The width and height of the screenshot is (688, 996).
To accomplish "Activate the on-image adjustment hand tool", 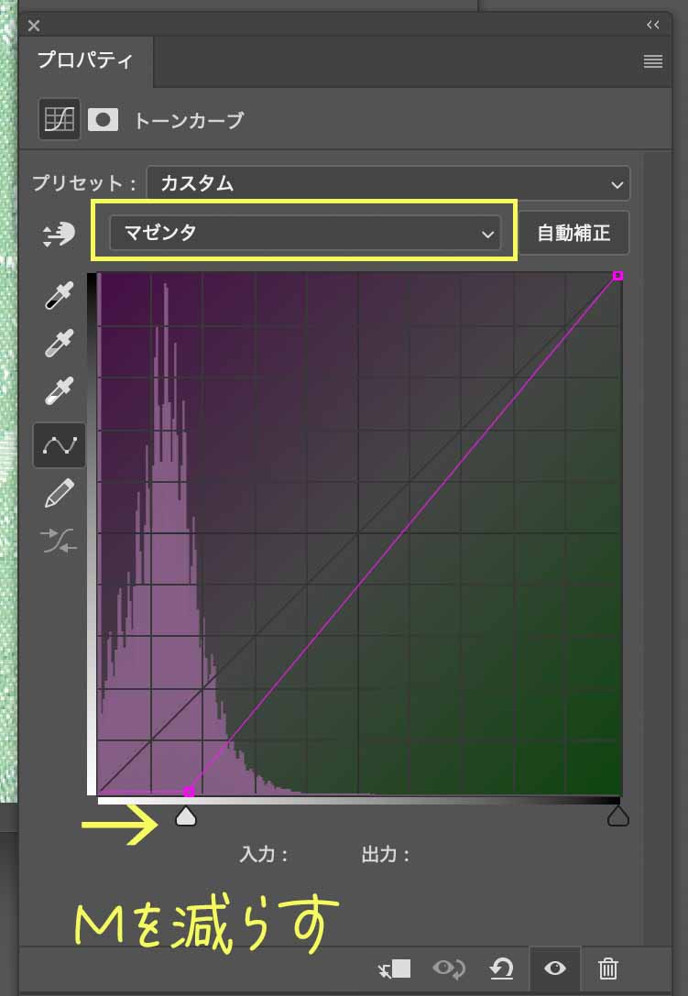I will [60, 235].
